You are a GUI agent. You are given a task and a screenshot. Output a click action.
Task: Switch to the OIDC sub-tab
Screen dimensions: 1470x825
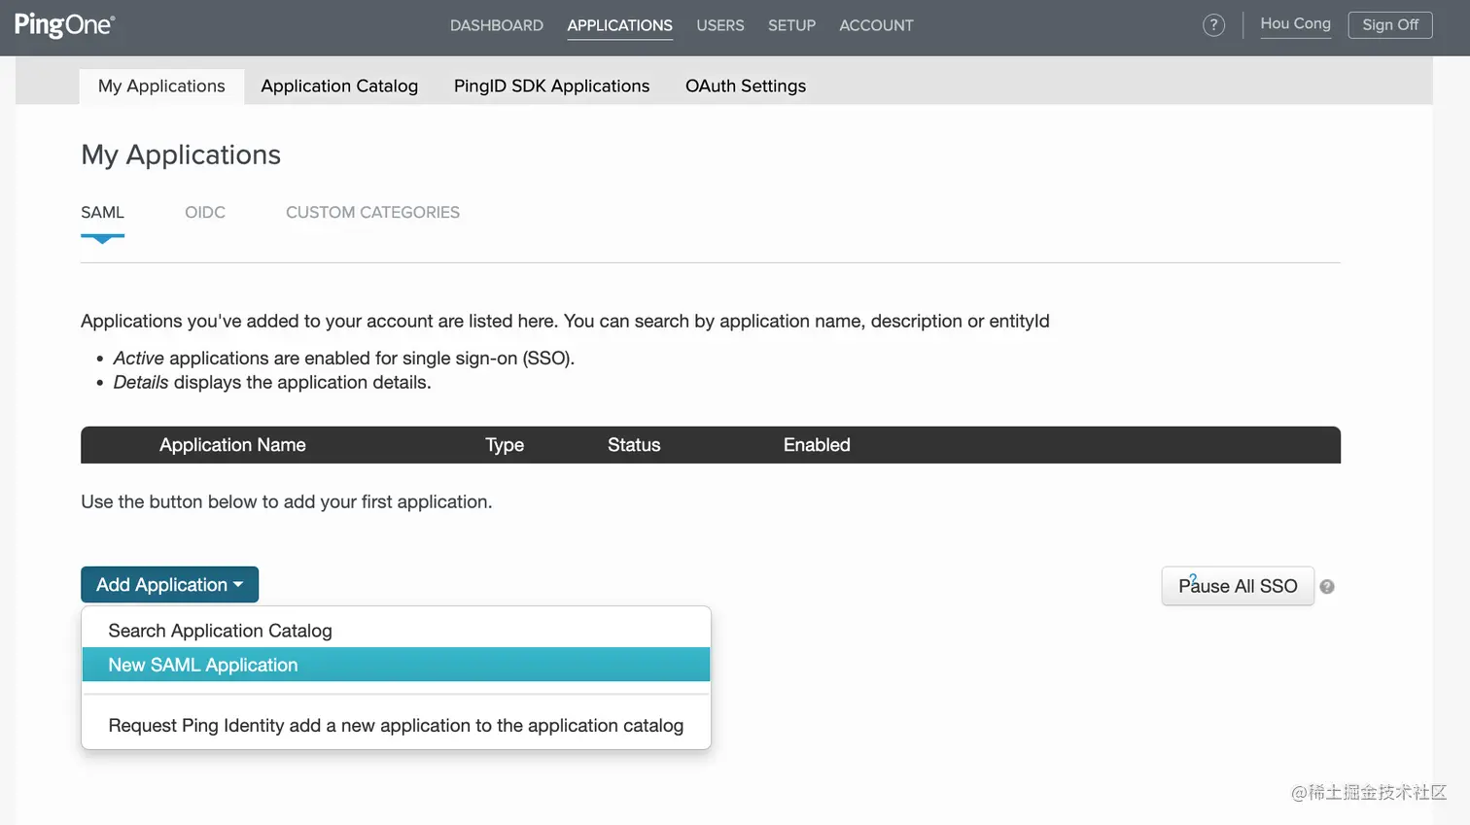click(x=205, y=212)
